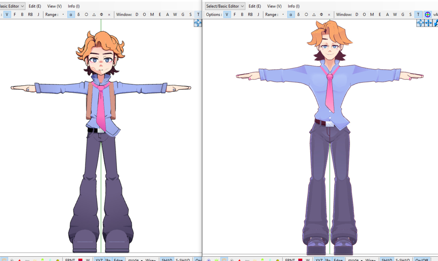This screenshot has width=438, height=261.
Task: Open window S in right toolbar
Action: click(410, 14)
